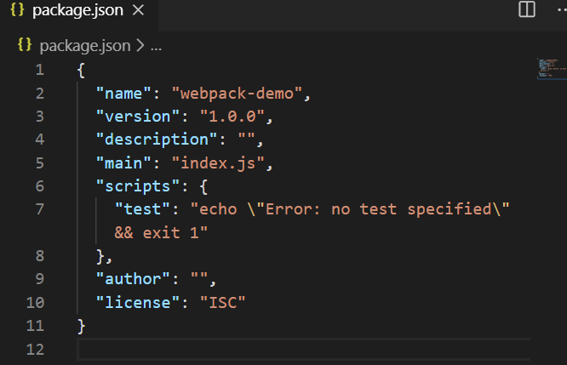Click the opening brace on line 1
567x365 pixels.
[x=81, y=71]
